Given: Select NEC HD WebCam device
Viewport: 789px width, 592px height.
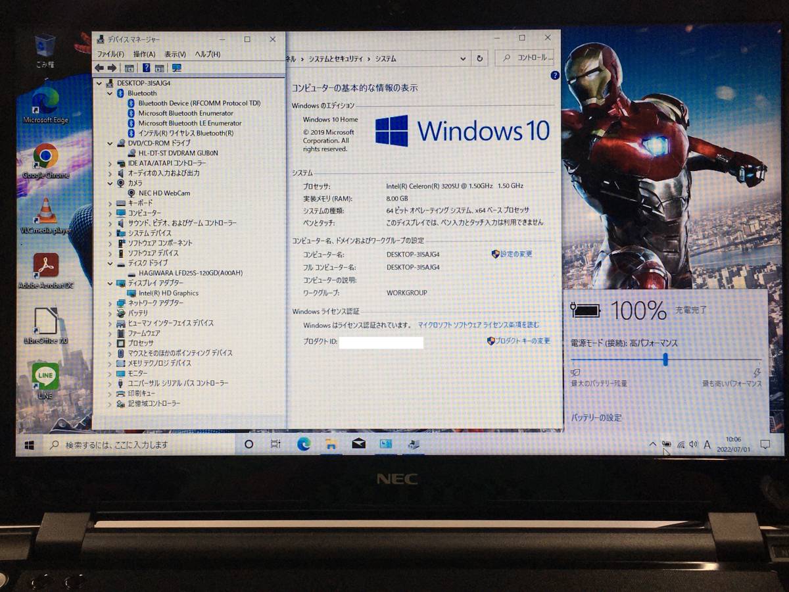Looking at the screenshot, I should click(x=164, y=193).
